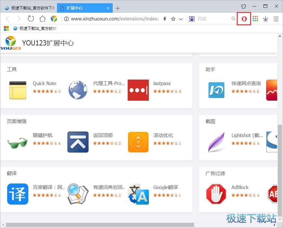
Task: Open the AdBlock extension toolbar icon
Action: [244, 19]
